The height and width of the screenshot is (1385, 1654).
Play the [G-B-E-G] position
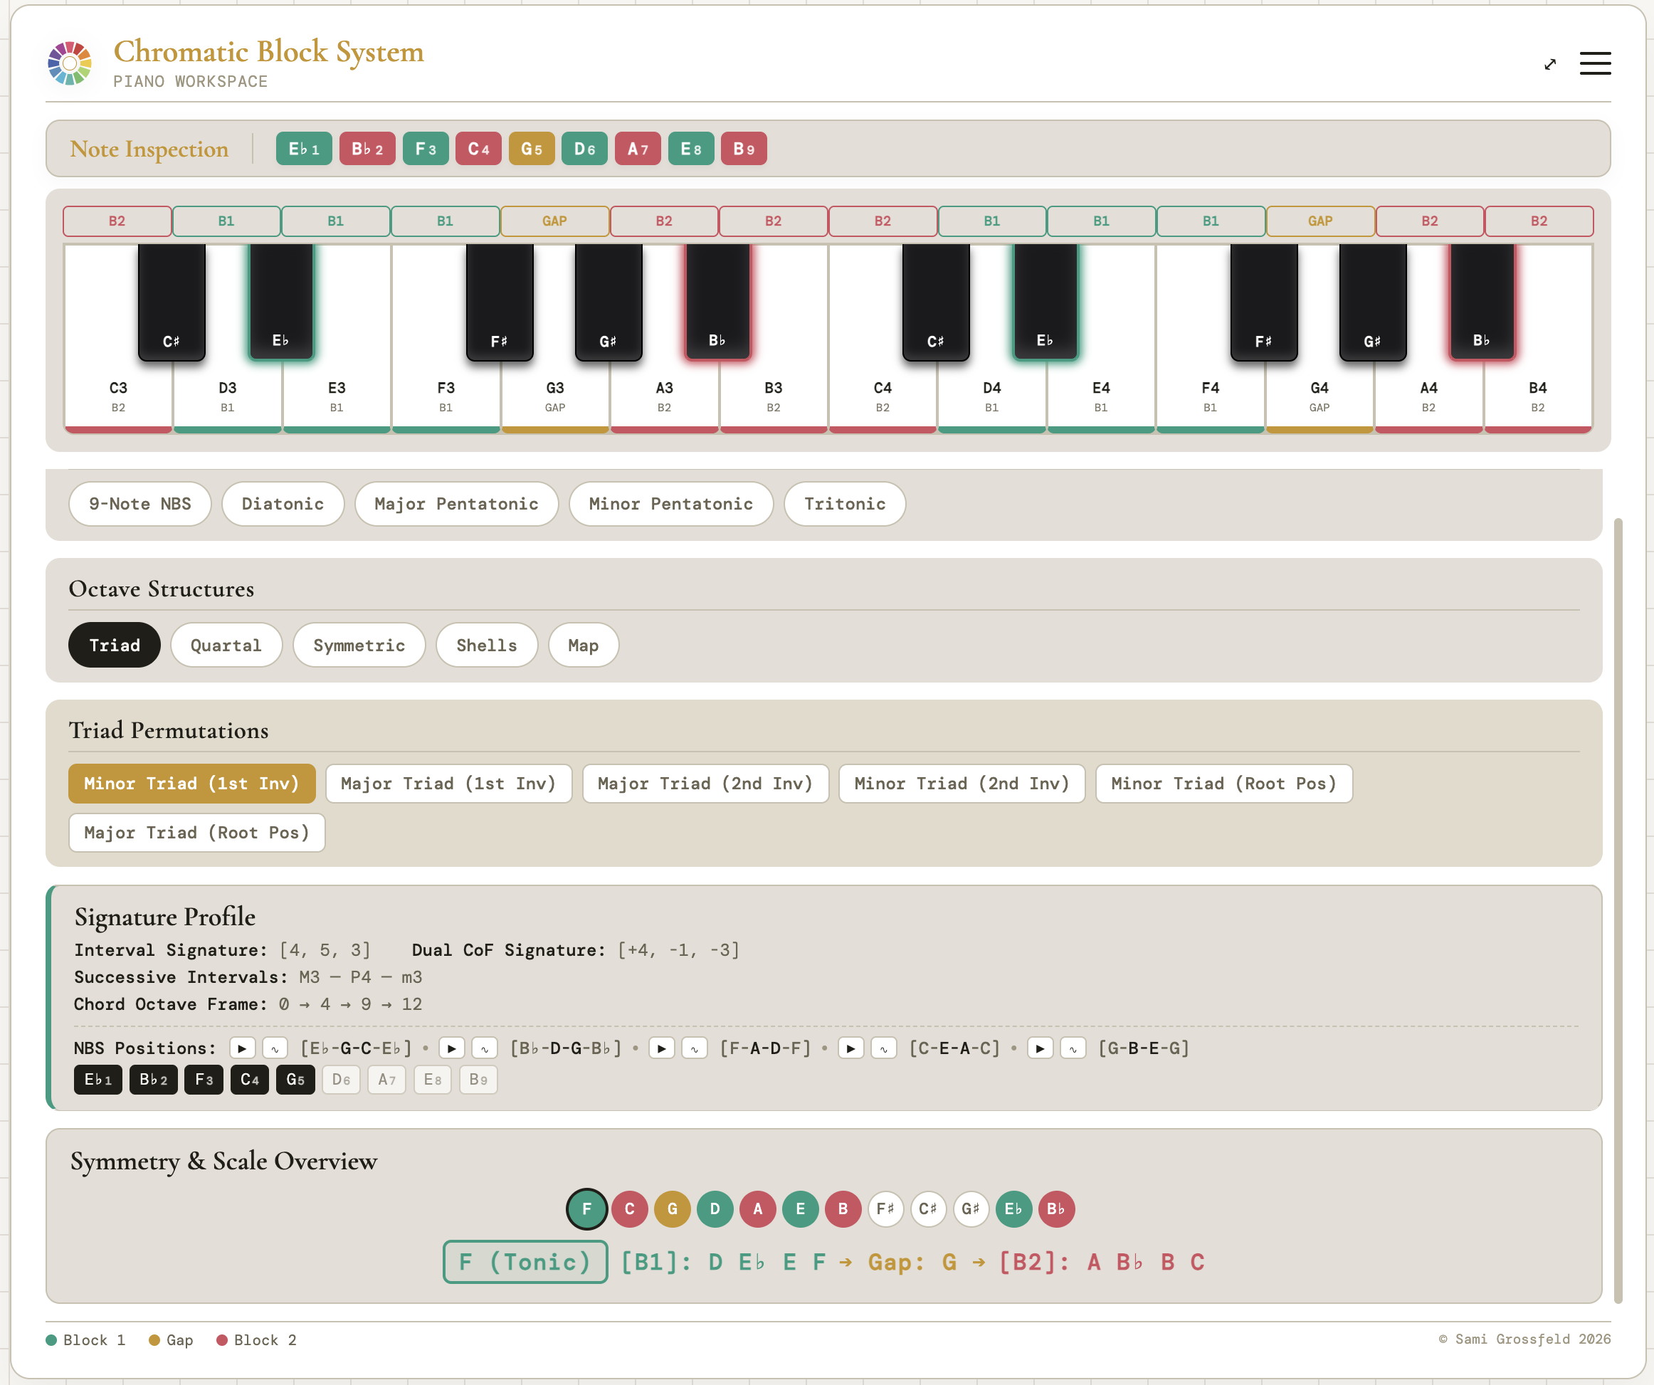tap(1041, 1048)
